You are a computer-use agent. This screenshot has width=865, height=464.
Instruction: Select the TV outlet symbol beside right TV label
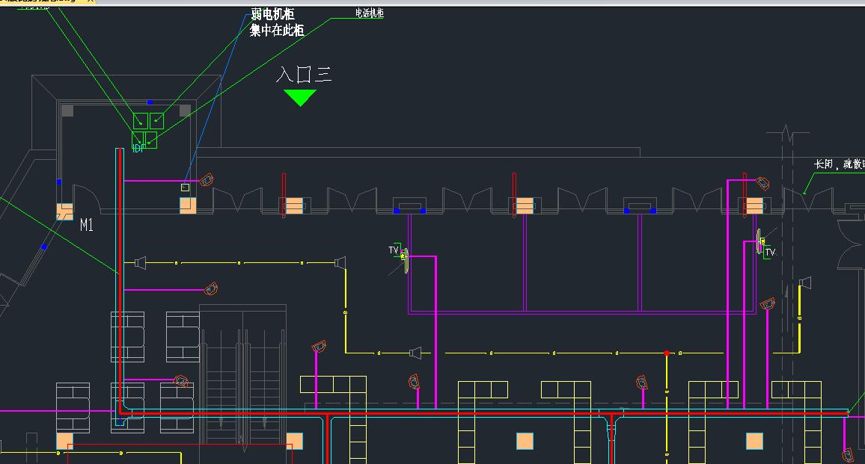click(x=760, y=241)
